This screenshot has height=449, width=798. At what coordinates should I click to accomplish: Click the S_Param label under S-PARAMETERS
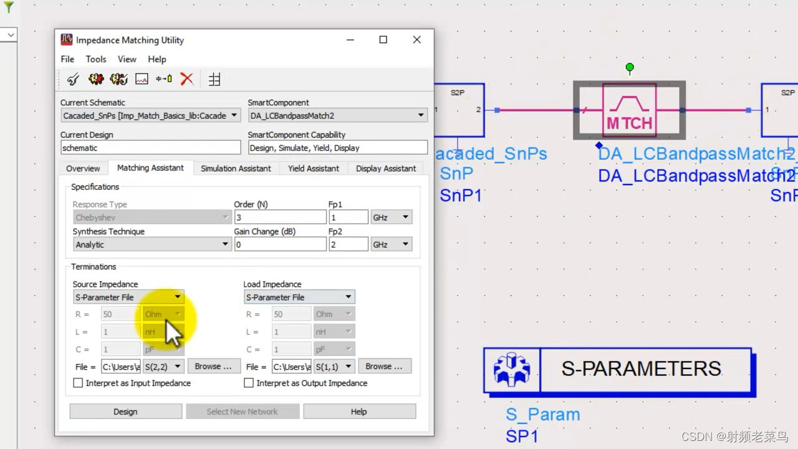coord(543,415)
